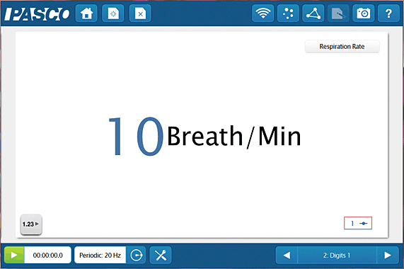Viewport: 404px width, 269px height.
Task: Go to the Home screen icon
Action: point(86,13)
